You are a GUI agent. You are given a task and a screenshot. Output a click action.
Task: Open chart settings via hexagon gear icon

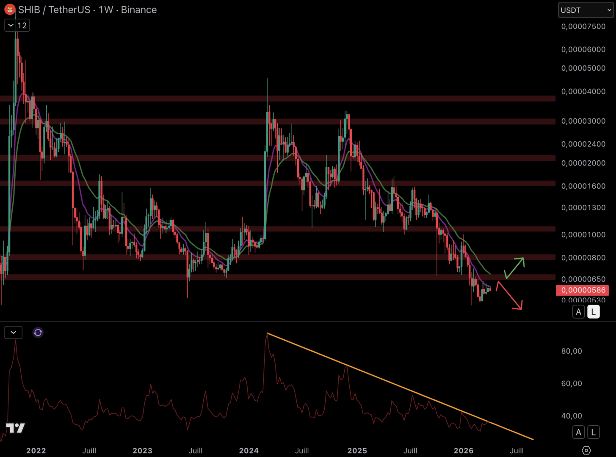[x=586, y=450]
